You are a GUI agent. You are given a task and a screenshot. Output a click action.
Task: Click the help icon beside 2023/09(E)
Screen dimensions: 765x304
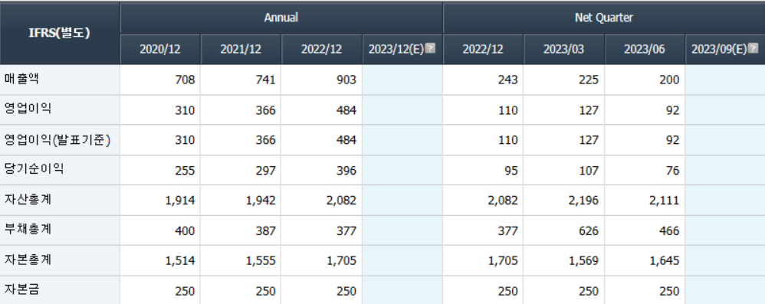753,48
